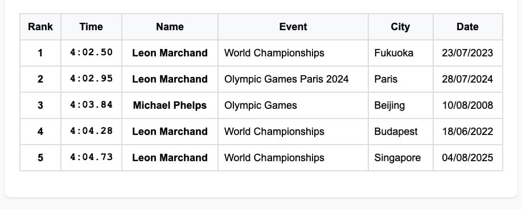This screenshot has height=209, width=522.
Task: Select the date 10/08/2008
Action: 467,105
